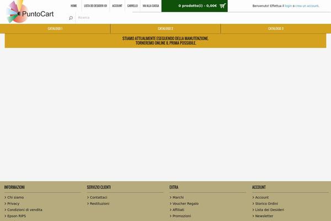The image size is (331, 221).
Task: Open the Epson RIPS link
Action: 17,216
